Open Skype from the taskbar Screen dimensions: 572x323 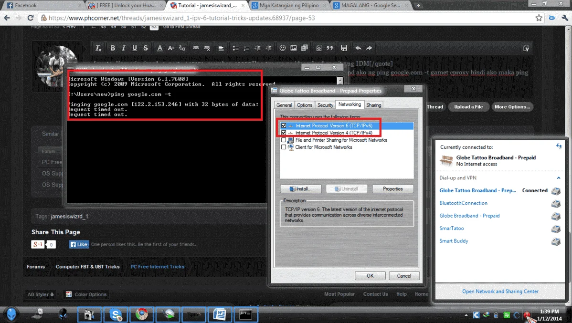116,314
